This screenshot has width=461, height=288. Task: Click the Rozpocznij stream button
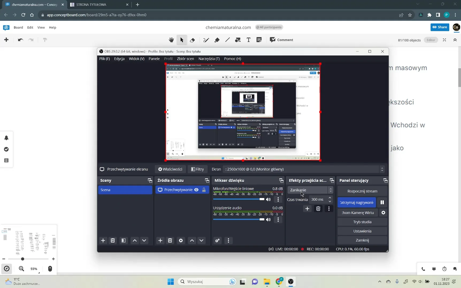tap(362, 191)
